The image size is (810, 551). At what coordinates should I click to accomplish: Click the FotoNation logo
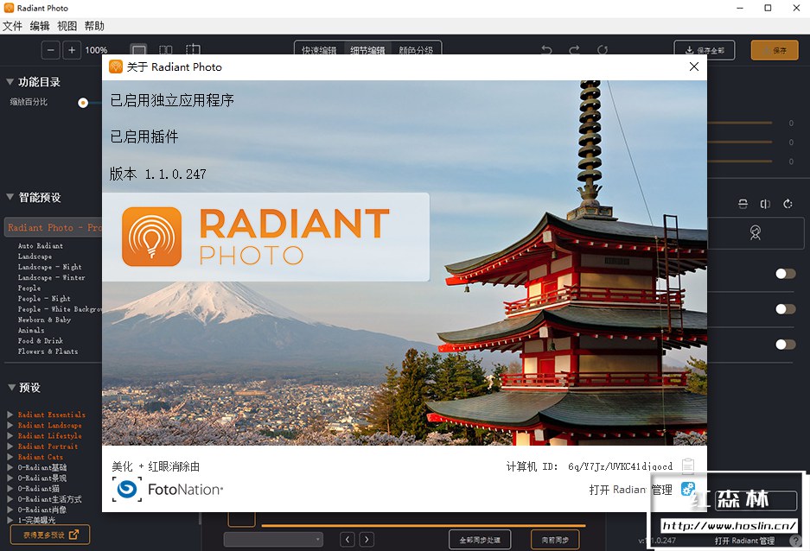pyautogui.click(x=168, y=489)
